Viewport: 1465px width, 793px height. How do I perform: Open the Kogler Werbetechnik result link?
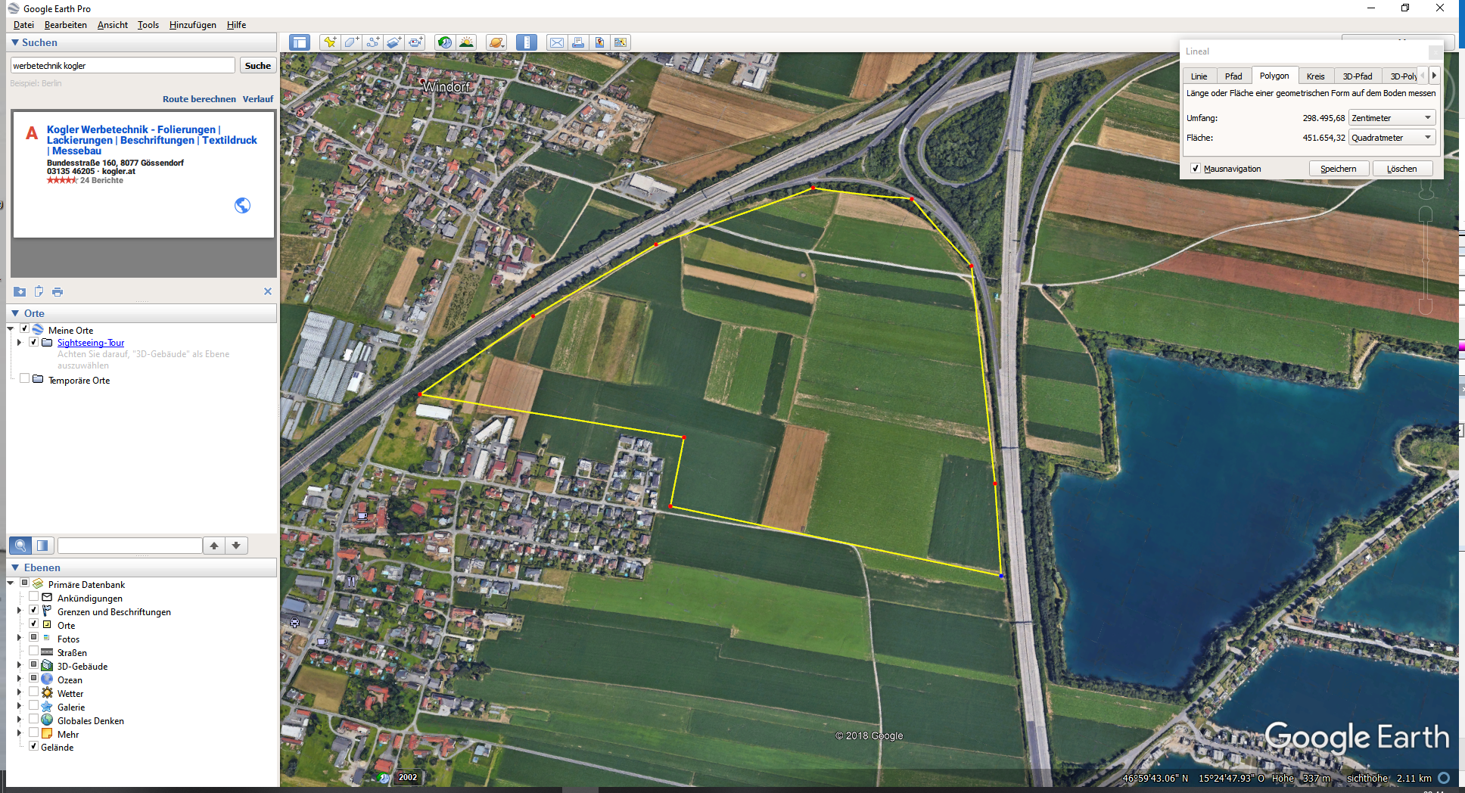pos(151,140)
